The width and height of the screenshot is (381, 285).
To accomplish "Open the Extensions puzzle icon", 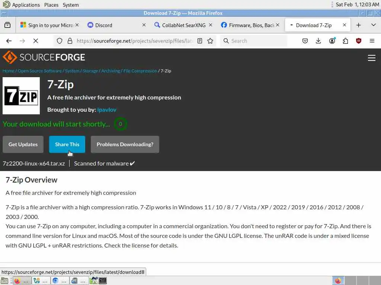I will click(345, 41).
